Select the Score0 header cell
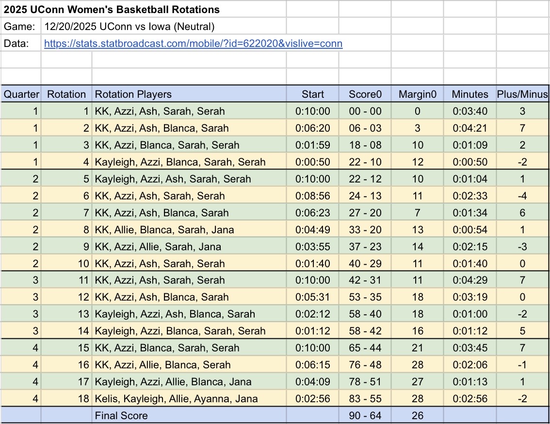The image size is (550, 424). click(365, 94)
